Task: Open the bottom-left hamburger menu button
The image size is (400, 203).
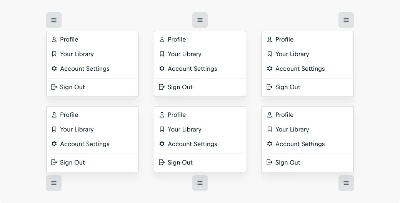Action: pyautogui.click(x=54, y=183)
